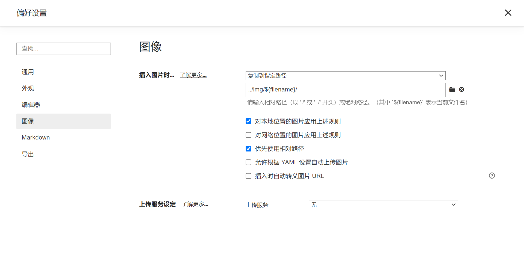
Task: Click the clear path circle-x icon
Action: coord(462,90)
